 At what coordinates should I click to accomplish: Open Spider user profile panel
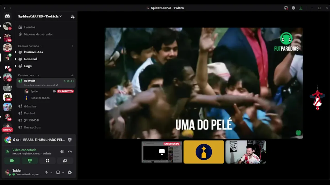tap(23, 172)
